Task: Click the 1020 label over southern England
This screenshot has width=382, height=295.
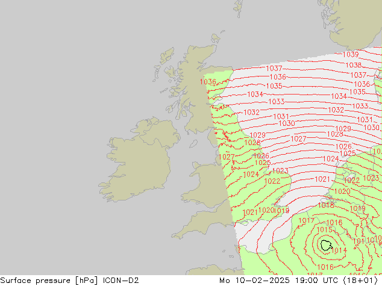Action: [266, 210]
